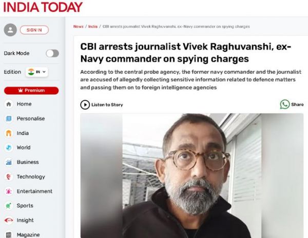This screenshot has width=308, height=238.
Task: Expand the edition chevron arrow
Action: coord(44,72)
